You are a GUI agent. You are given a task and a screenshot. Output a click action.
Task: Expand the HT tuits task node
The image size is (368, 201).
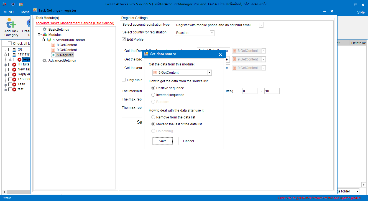(x=6, y=65)
